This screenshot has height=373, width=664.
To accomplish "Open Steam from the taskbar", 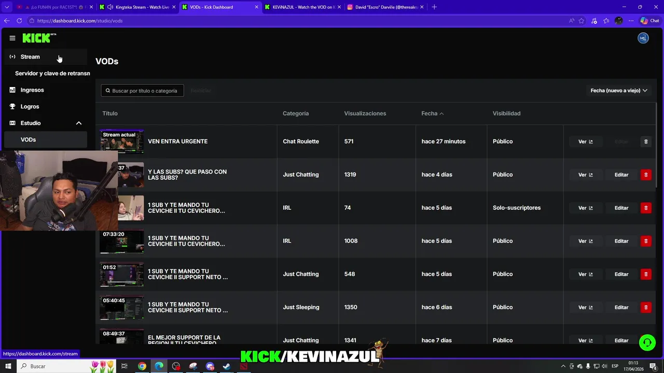I will (227, 366).
